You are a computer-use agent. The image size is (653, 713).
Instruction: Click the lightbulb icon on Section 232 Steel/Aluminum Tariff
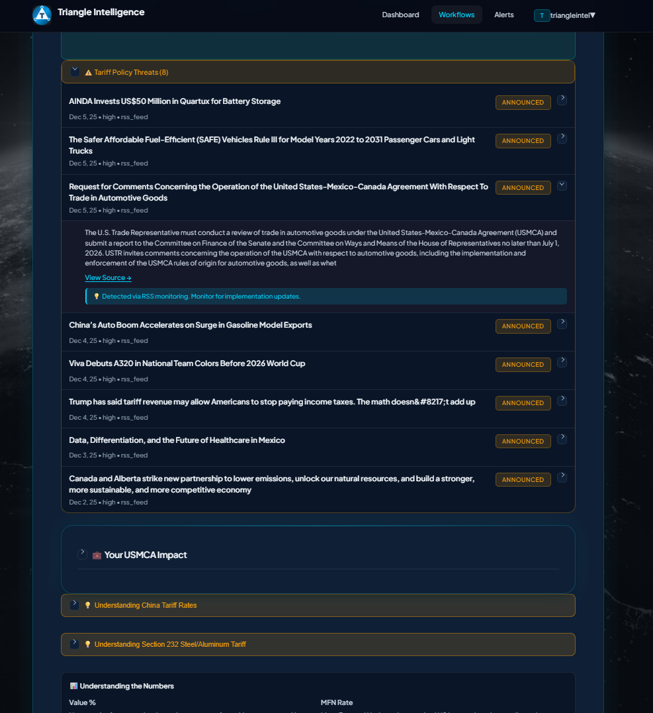point(87,643)
